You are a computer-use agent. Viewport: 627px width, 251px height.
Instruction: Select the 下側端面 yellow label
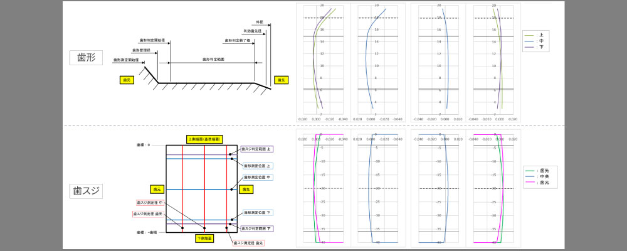[204, 238]
